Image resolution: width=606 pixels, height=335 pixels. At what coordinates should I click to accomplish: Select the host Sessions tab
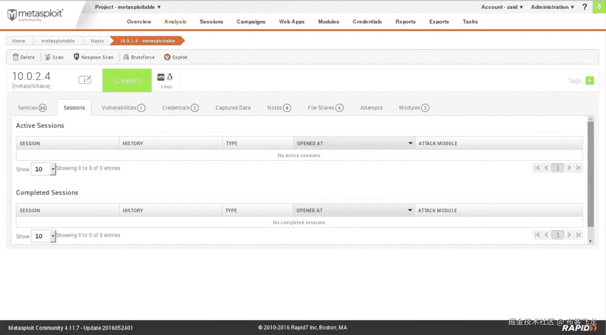coord(74,108)
